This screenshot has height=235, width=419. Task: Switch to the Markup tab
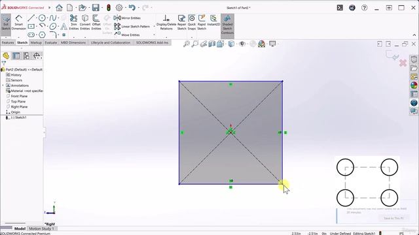(x=36, y=42)
